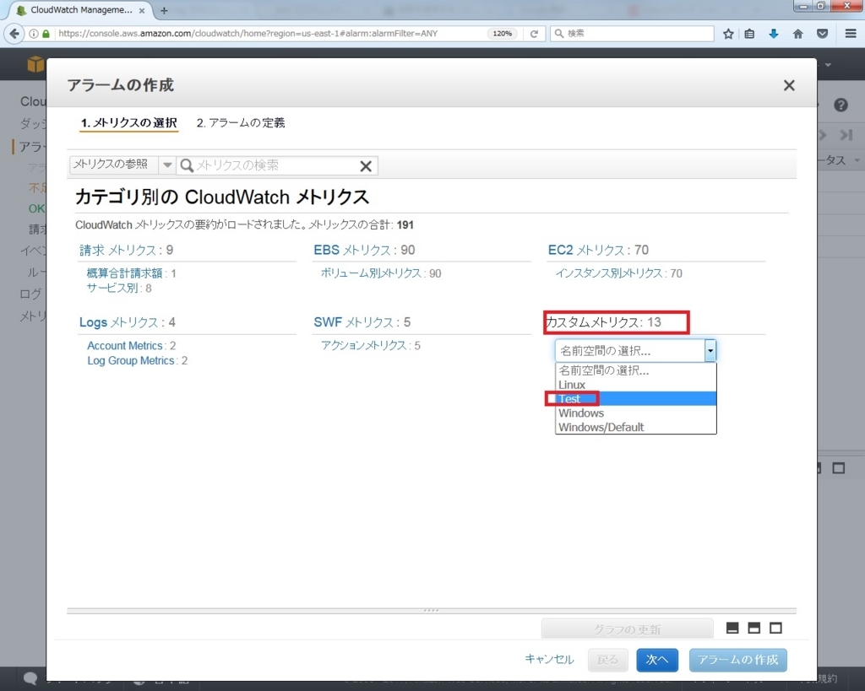Open the Pocket icon in toolbar
Viewport: 865px width, 691px height.
[822, 34]
